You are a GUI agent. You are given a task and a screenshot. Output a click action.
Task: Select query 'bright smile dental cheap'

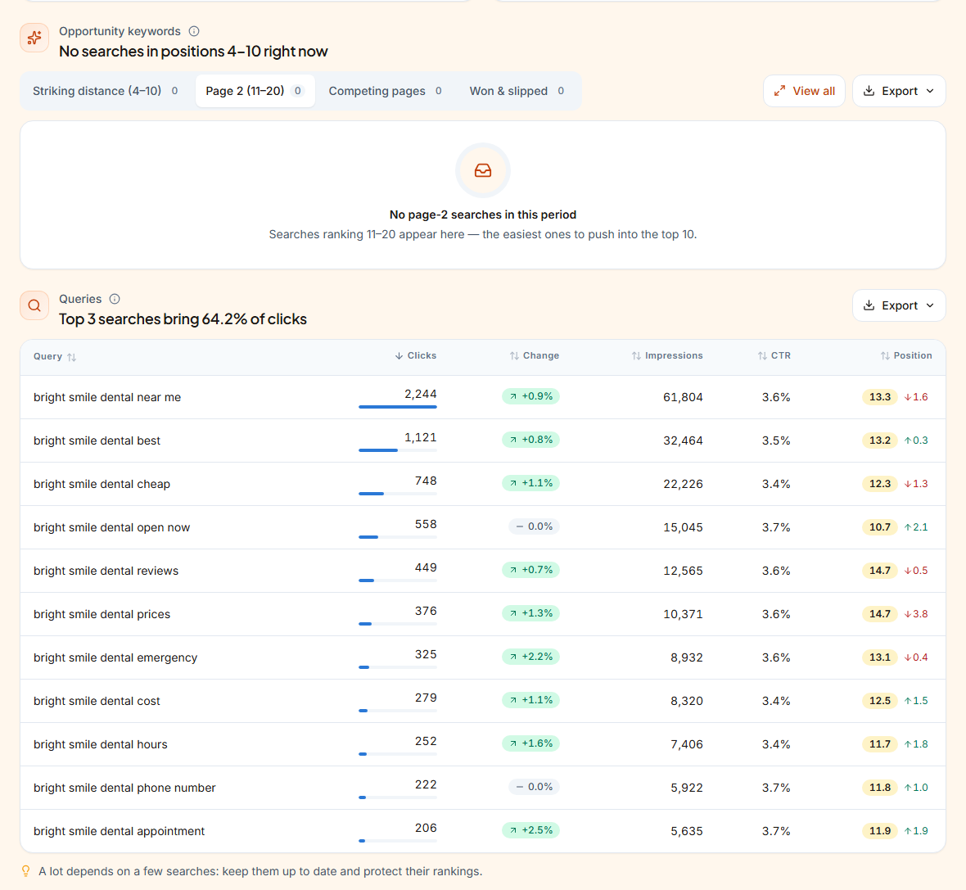pyautogui.click(x=102, y=485)
